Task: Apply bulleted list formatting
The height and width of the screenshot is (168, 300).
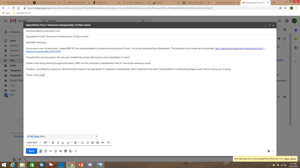Action: pyautogui.click(x=87, y=143)
